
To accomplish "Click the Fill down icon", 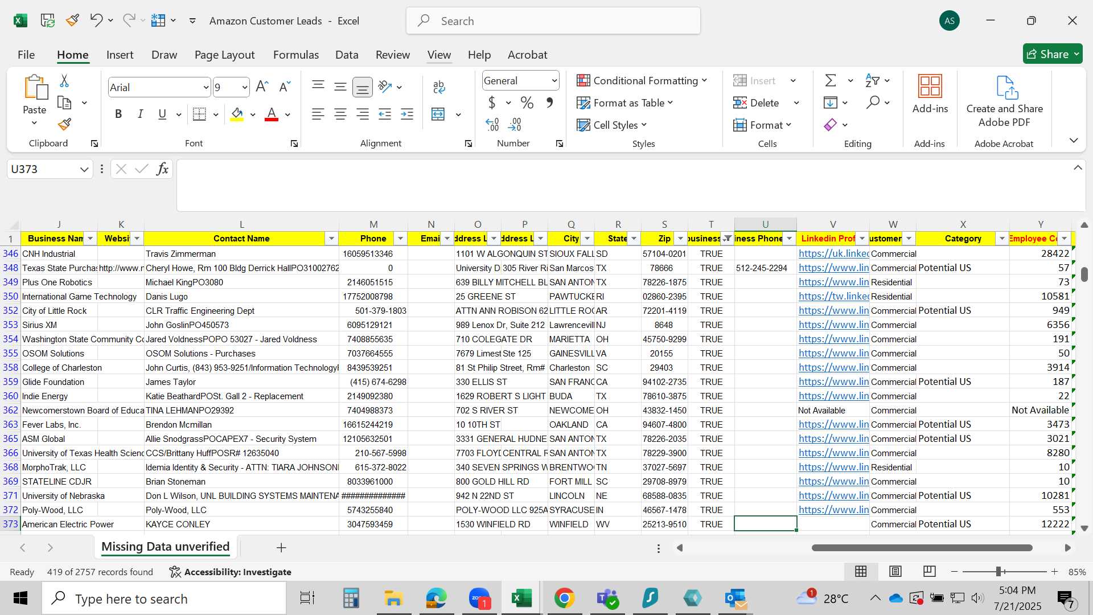I will [831, 102].
